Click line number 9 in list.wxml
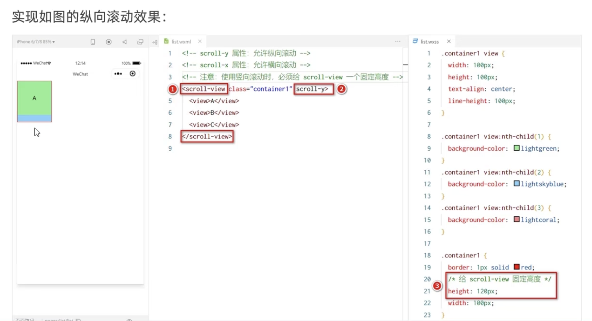Screen dimensions: 592x321 [170, 149]
